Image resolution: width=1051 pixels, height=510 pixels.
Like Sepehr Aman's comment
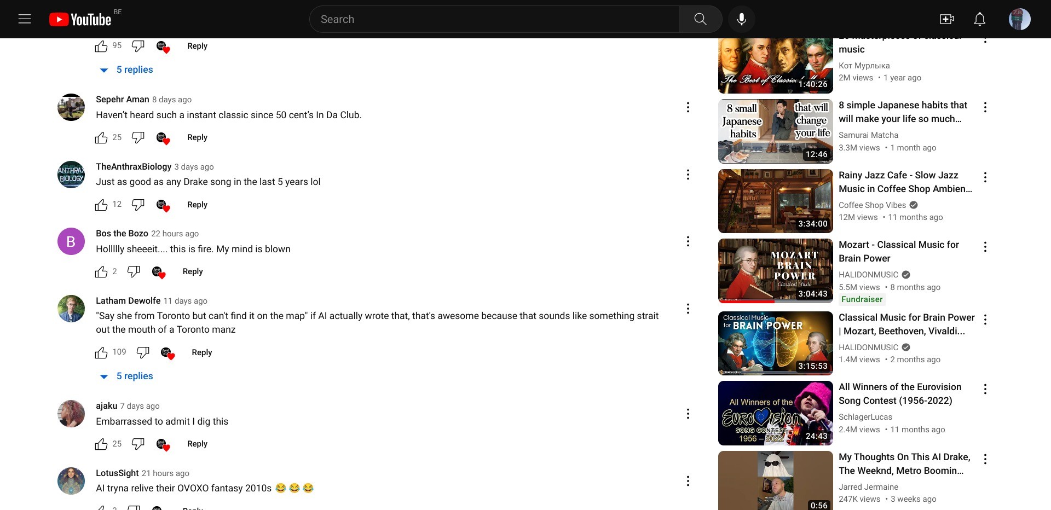[101, 137]
